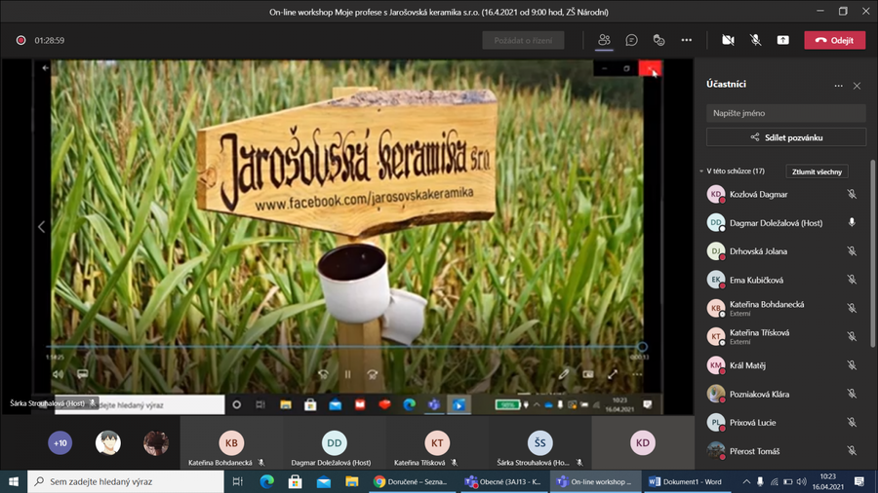878x493 pixels.
Task: Toggle captions icon in video player
Action: click(x=82, y=374)
